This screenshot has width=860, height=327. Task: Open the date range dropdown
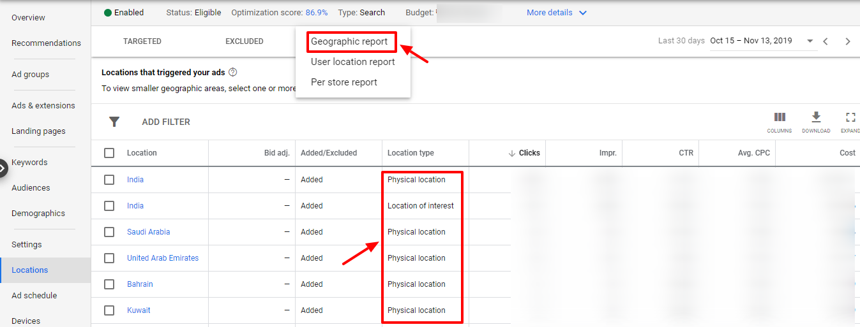[810, 41]
